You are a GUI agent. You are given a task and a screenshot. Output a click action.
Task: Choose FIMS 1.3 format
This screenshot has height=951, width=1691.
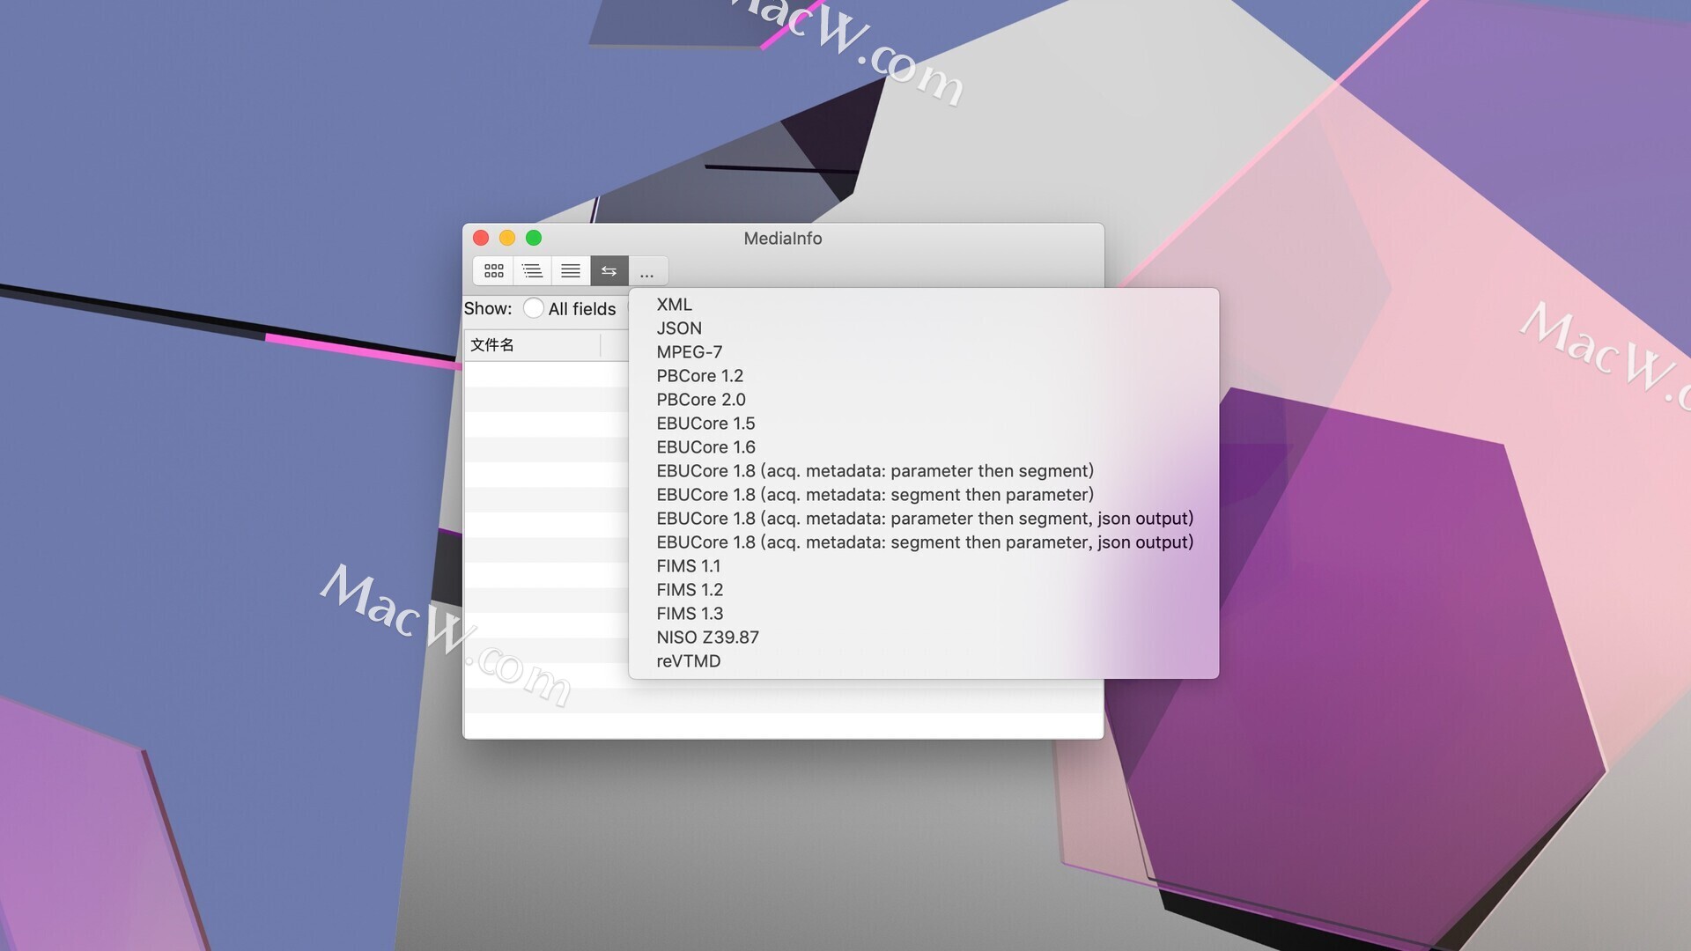(924, 614)
